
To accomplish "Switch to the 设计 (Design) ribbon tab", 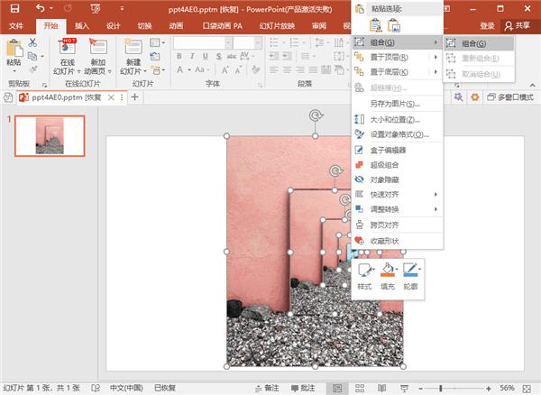I will point(114,26).
